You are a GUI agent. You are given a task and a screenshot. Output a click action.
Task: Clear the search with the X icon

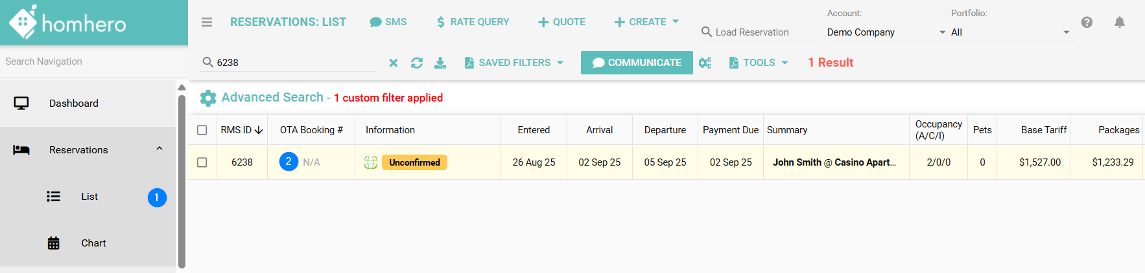click(x=393, y=63)
